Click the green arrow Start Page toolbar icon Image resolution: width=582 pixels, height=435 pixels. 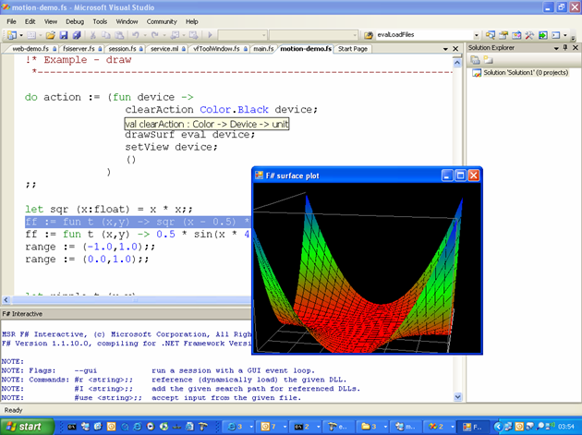[x=542, y=35]
